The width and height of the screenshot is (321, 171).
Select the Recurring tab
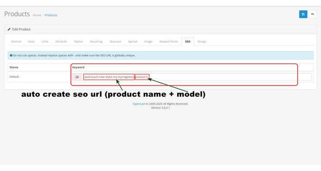click(x=96, y=41)
